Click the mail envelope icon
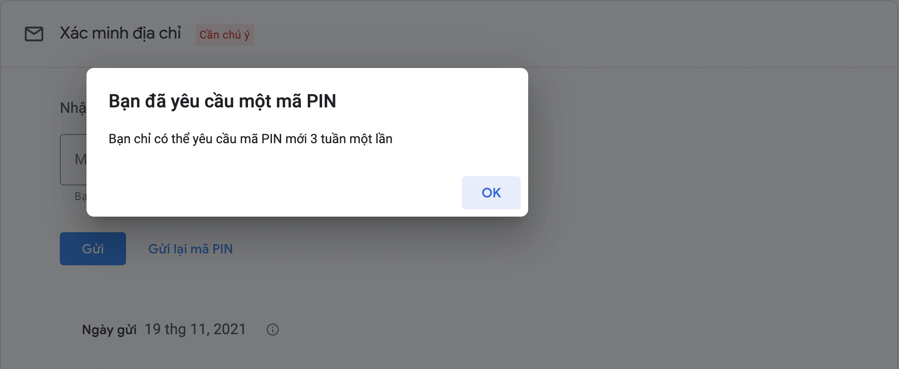 [x=34, y=34]
